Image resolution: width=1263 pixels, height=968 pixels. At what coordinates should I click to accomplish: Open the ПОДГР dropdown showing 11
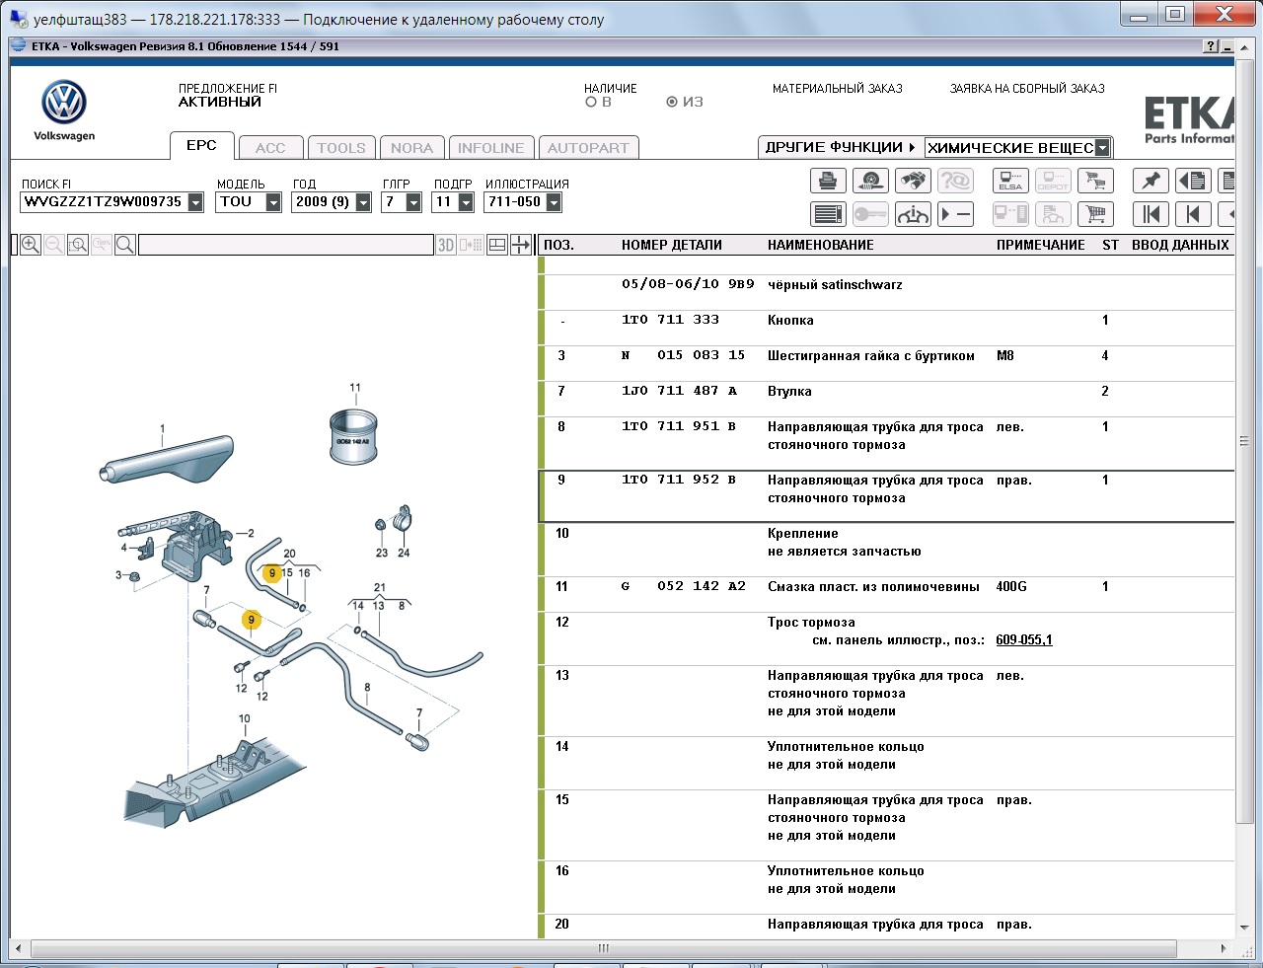point(466,202)
